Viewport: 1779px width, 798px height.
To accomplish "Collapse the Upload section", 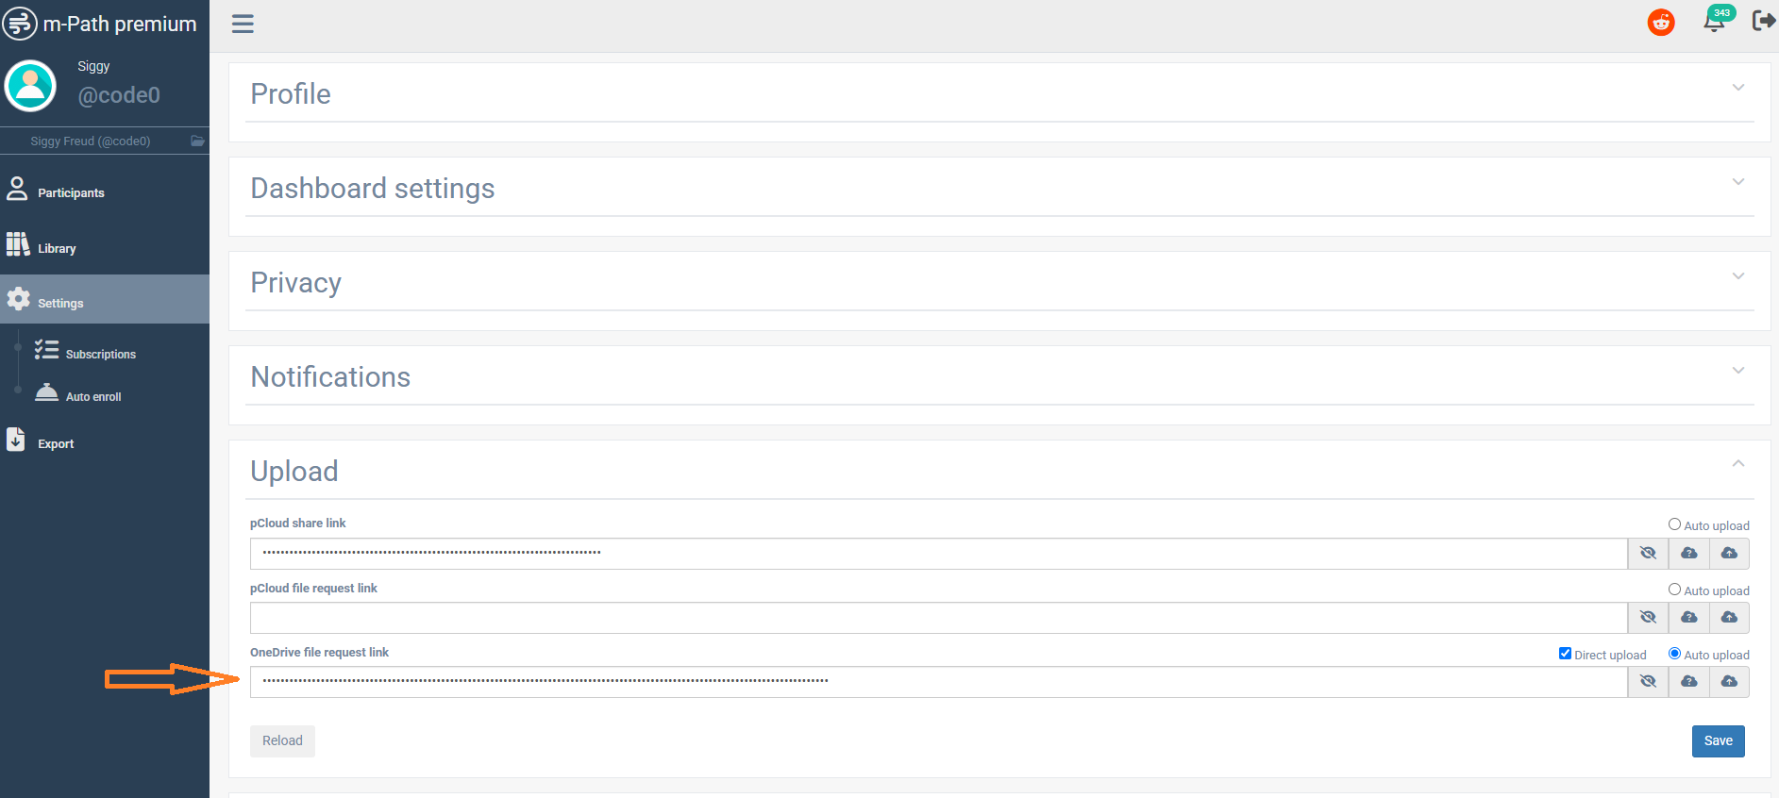I will tap(1737, 463).
